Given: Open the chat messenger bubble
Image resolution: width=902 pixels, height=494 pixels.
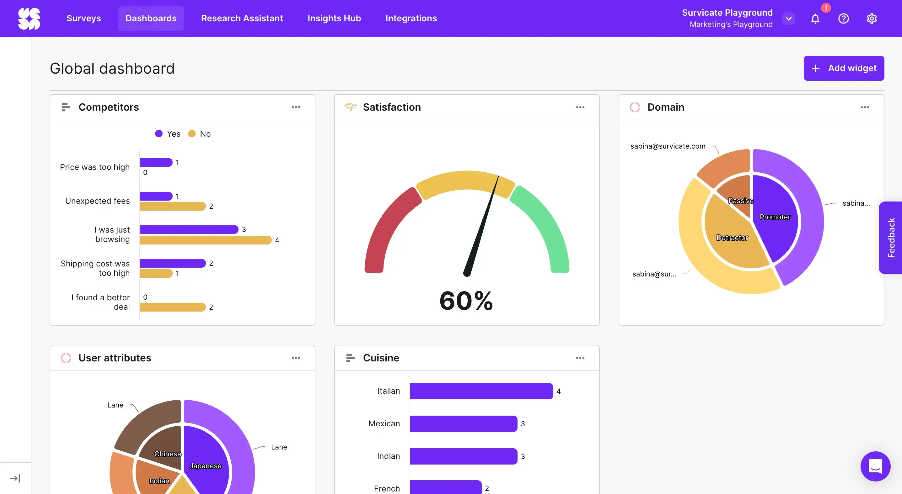Looking at the screenshot, I should [x=875, y=466].
